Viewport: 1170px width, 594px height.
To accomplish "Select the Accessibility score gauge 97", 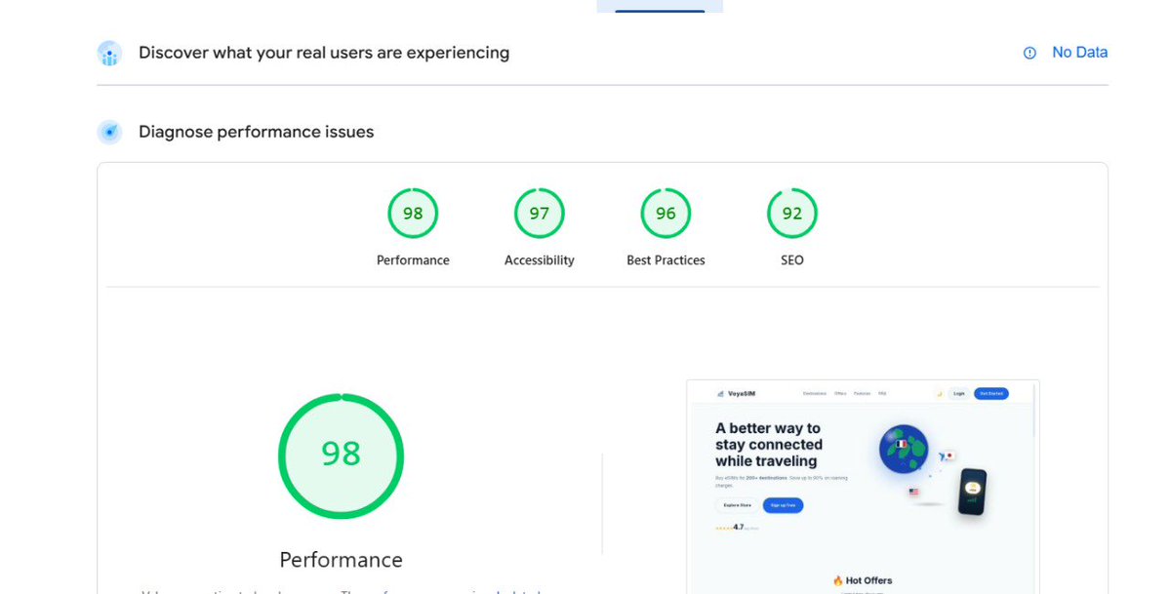I will [x=539, y=214].
